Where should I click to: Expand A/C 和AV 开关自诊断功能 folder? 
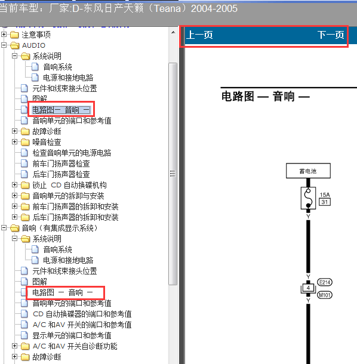coord(14,346)
